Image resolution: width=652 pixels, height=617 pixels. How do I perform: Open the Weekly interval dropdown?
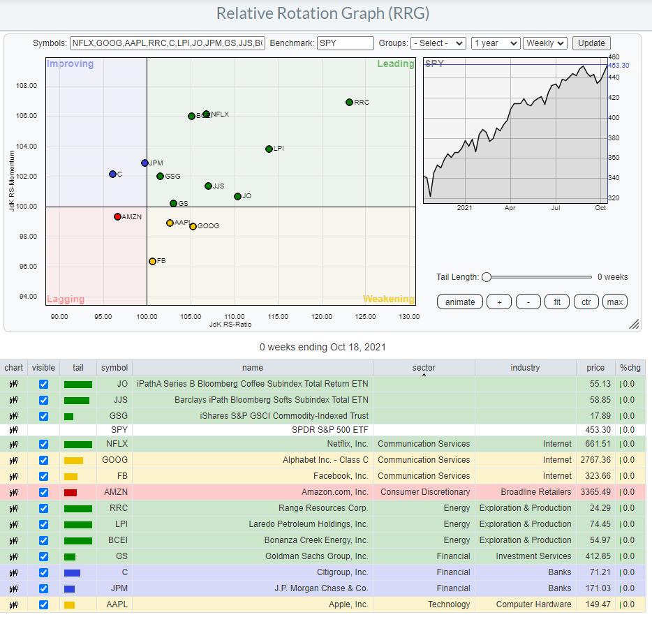[544, 43]
